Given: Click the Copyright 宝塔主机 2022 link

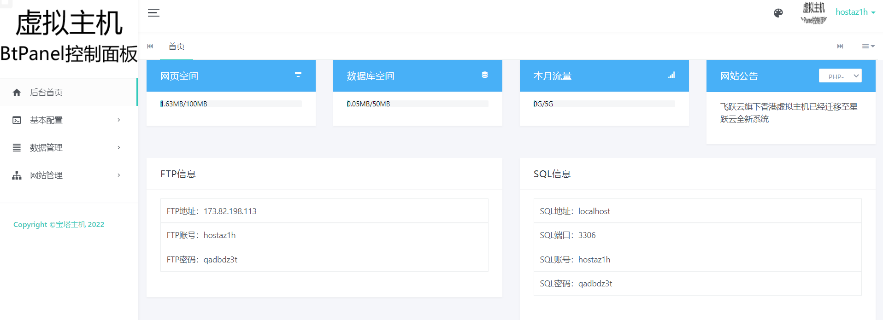Looking at the screenshot, I should click(59, 224).
